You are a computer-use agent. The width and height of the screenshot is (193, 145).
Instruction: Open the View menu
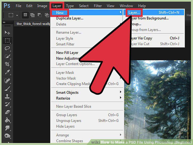110,6
